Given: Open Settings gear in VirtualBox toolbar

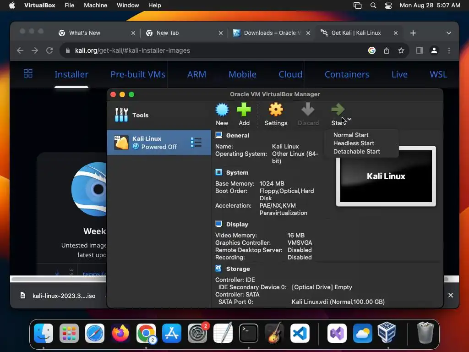Looking at the screenshot, I should pyautogui.click(x=276, y=110).
